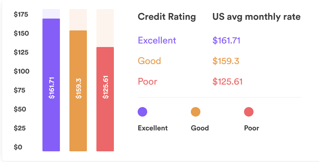This screenshot has height=162, width=319.
Task: Click the Poor legend label
Action: [252, 128]
